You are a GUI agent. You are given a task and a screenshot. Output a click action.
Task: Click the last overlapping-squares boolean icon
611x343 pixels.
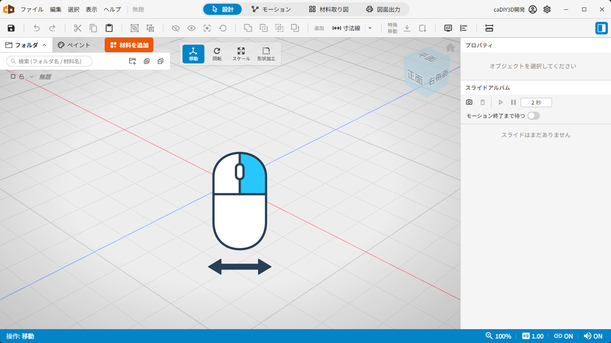pos(295,28)
